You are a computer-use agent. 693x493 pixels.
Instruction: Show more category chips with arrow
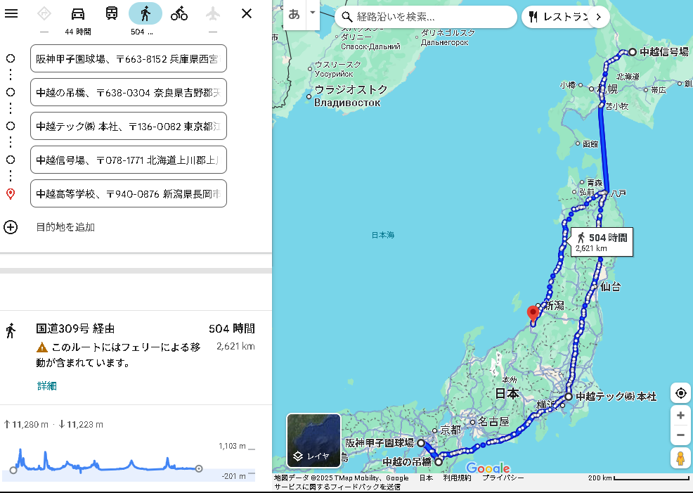coord(598,17)
